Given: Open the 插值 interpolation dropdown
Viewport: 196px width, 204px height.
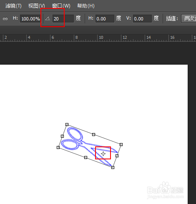Looking at the screenshot, I should coord(188,19).
